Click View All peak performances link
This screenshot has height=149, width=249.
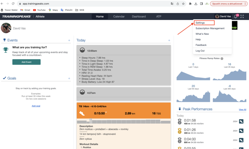coord(243,110)
